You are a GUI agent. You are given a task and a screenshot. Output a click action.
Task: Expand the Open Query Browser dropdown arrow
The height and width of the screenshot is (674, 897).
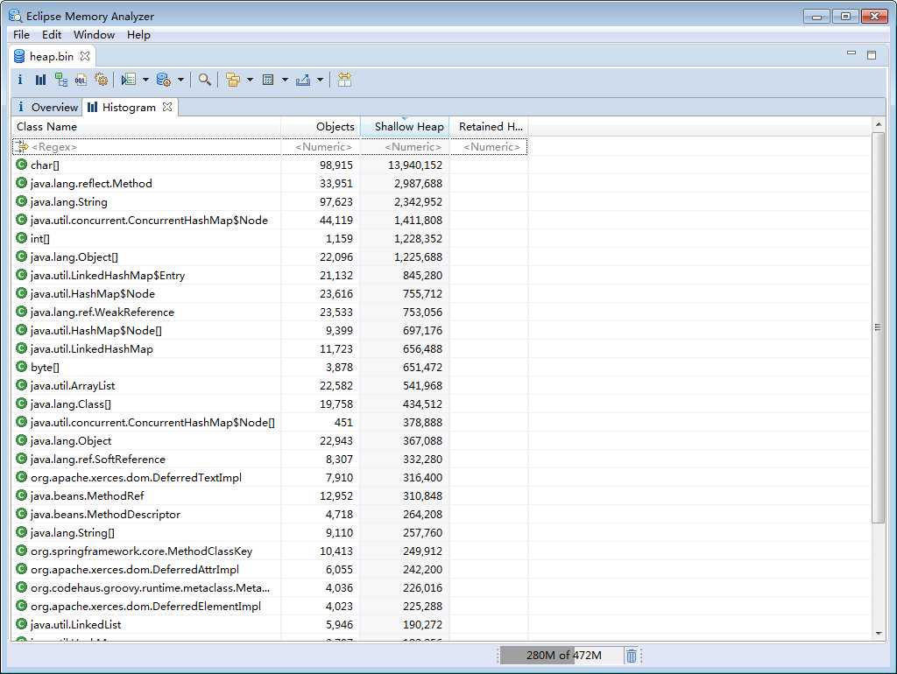(x=180, y=80)
